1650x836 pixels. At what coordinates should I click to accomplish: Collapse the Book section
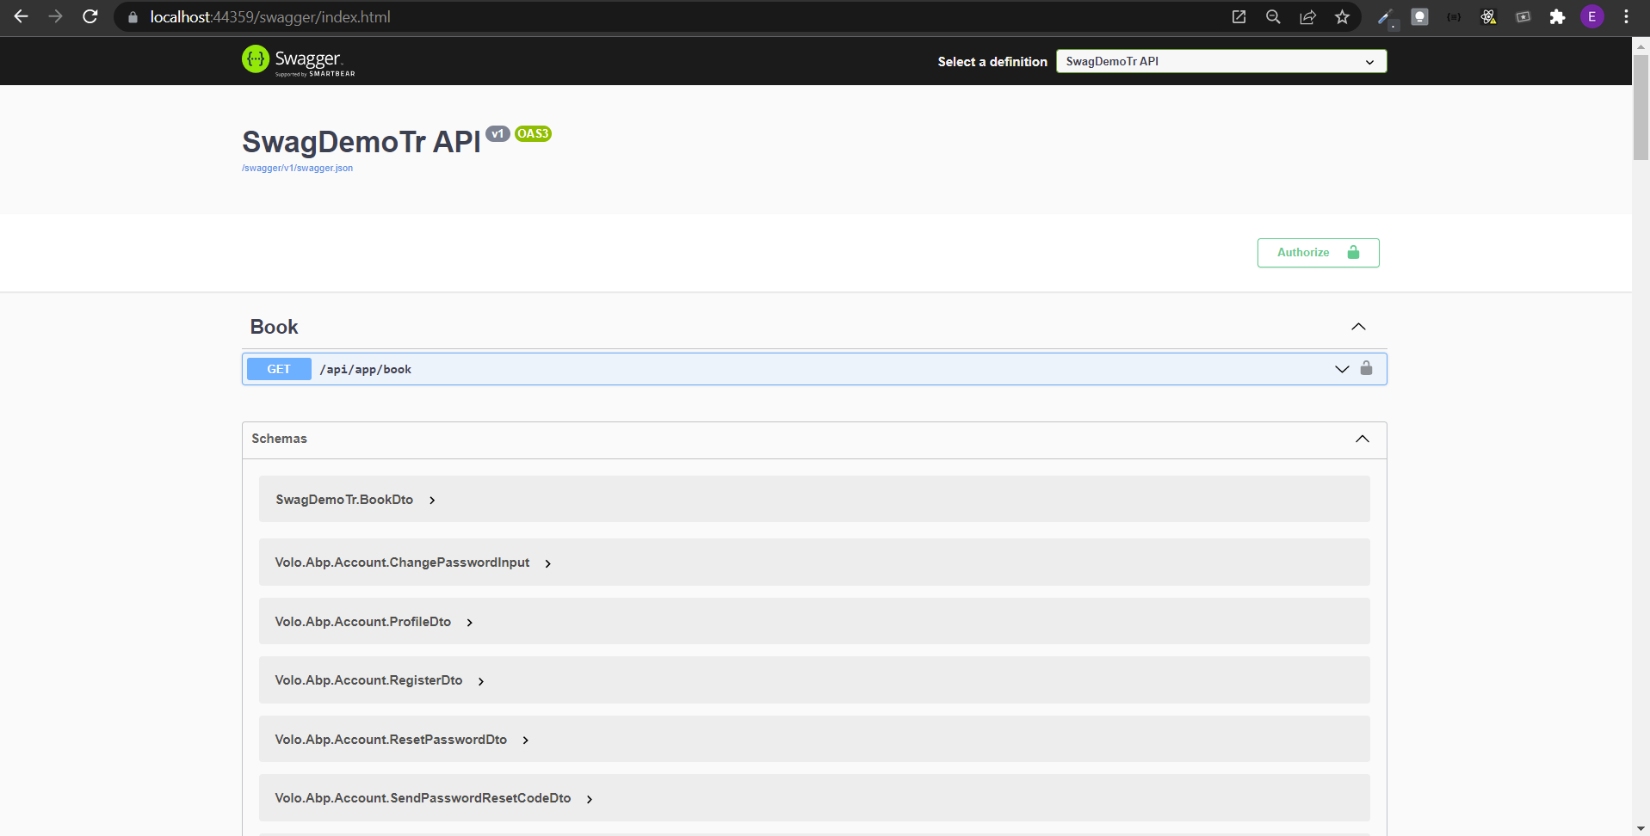pos(1358,326)
